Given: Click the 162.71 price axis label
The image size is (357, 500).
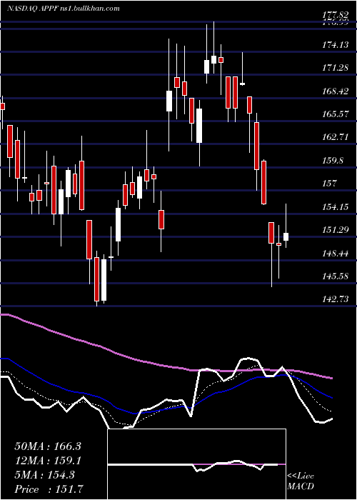Looking at the screenshot, I should (x=335, y=137).
